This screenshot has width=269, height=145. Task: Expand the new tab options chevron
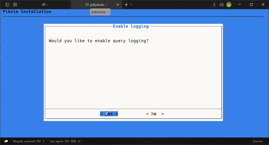point(131,5)
